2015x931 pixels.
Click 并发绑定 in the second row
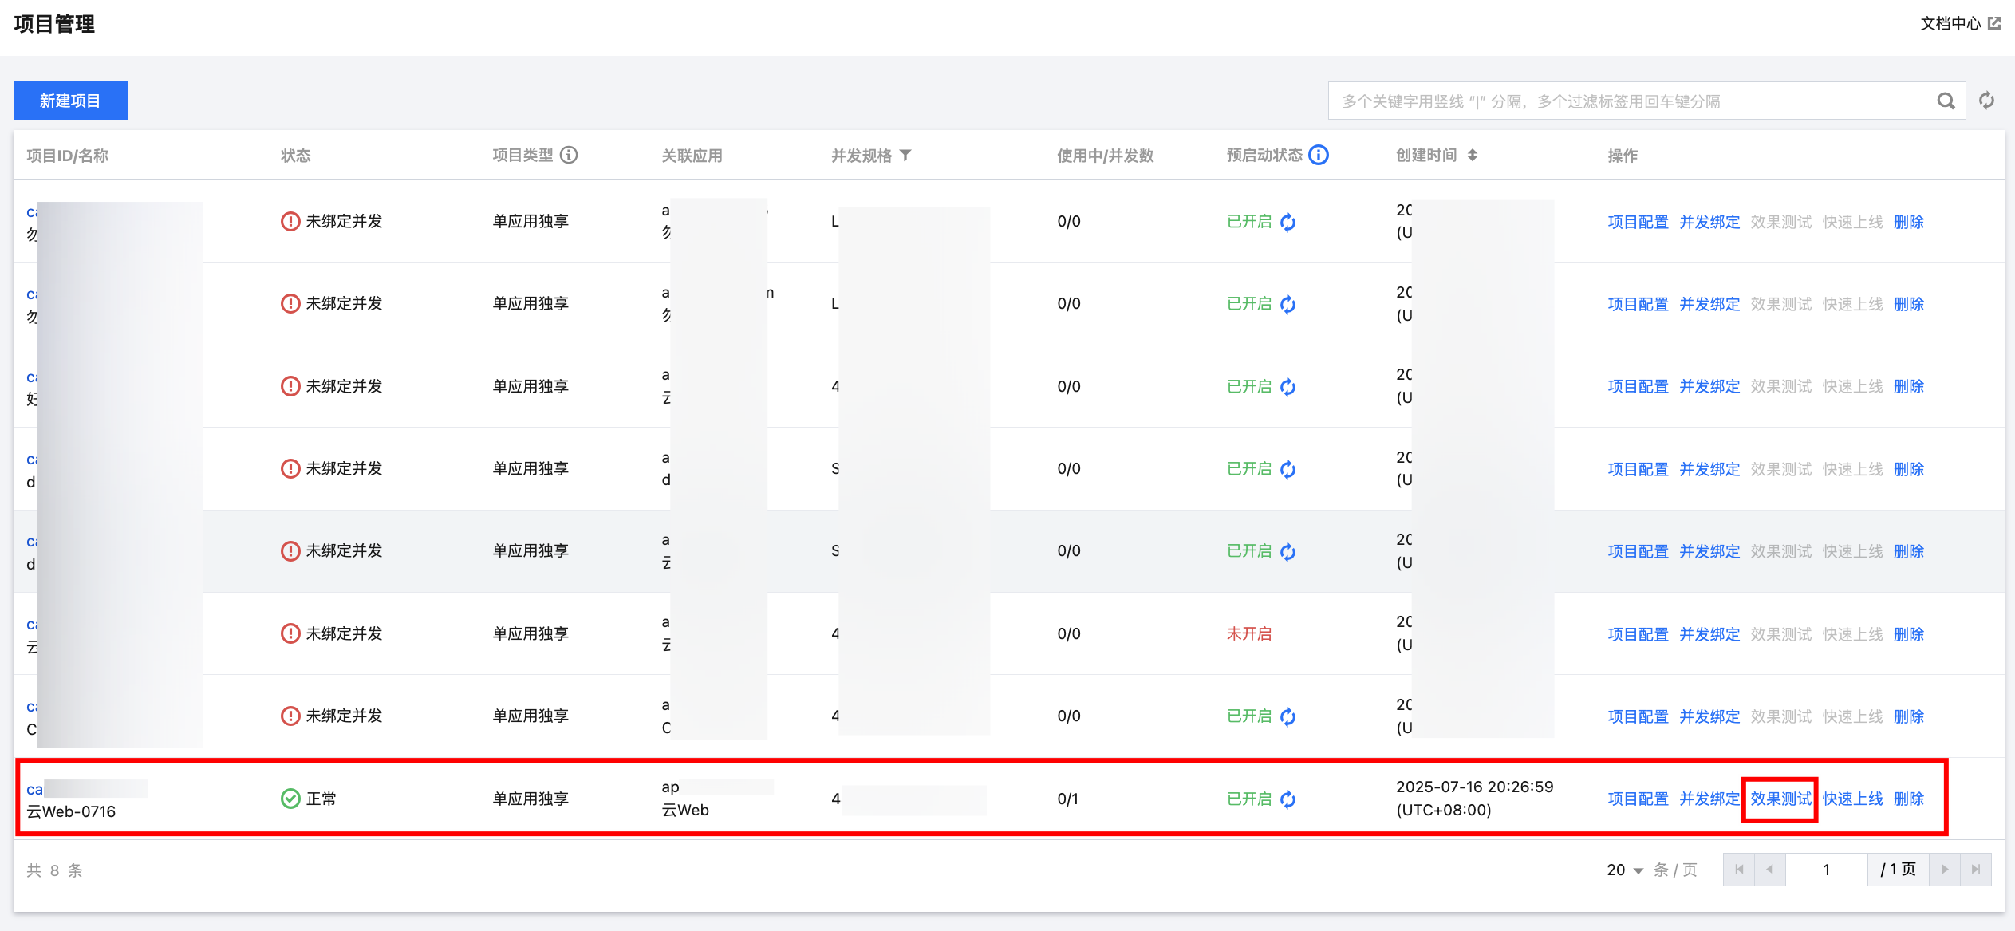tap(1709, 304)
